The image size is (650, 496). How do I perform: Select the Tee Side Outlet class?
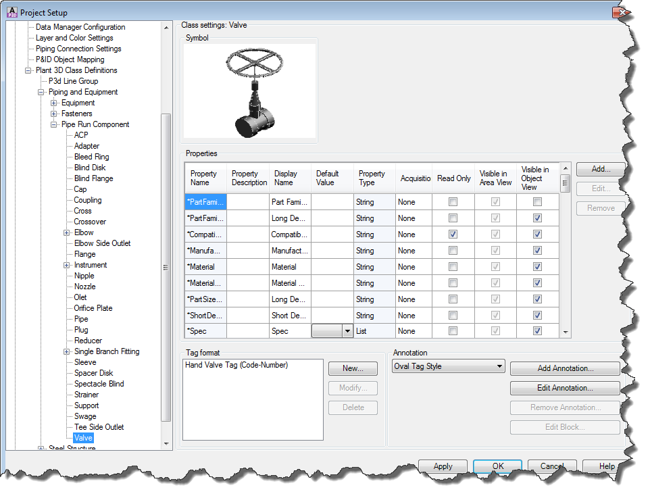click(99, 427)
